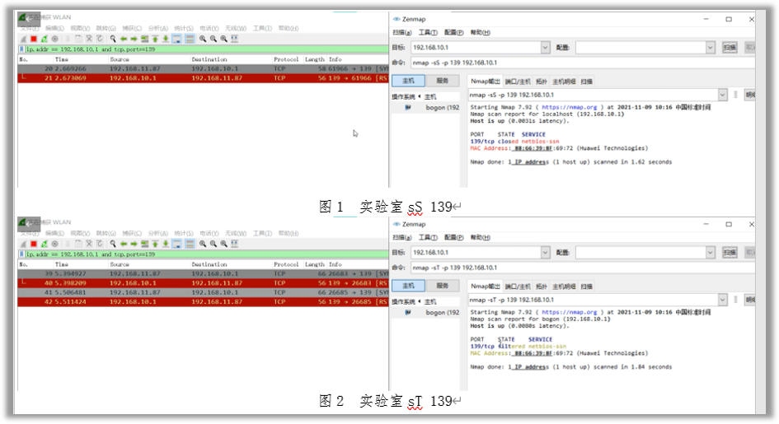The width and height of the screenshot is (779, 424).
Task: Zoom out packet text, Figure 1 Wireshark
Action: 214,39
